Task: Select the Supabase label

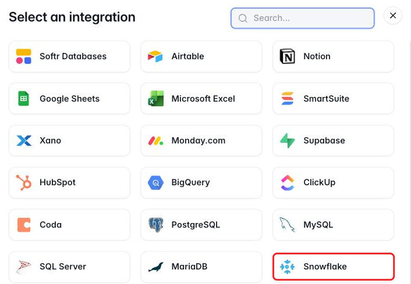Action: [x=324, y=141]
